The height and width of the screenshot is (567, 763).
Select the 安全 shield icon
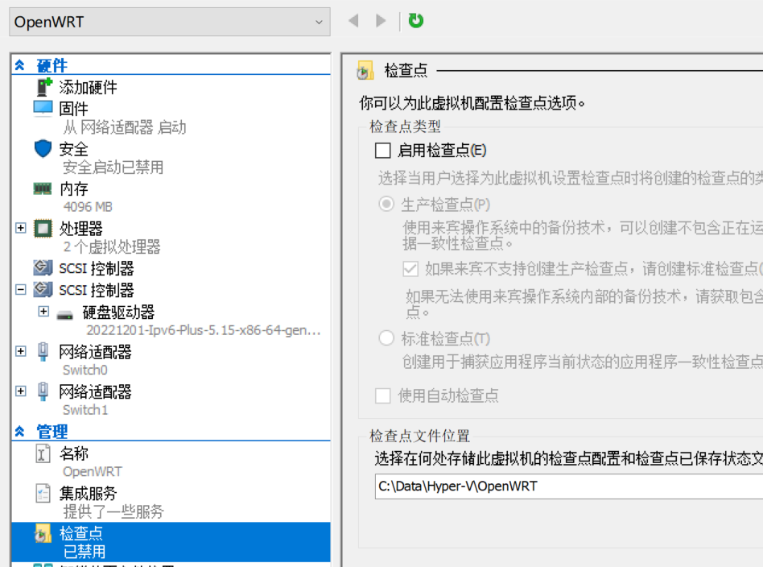43,148
